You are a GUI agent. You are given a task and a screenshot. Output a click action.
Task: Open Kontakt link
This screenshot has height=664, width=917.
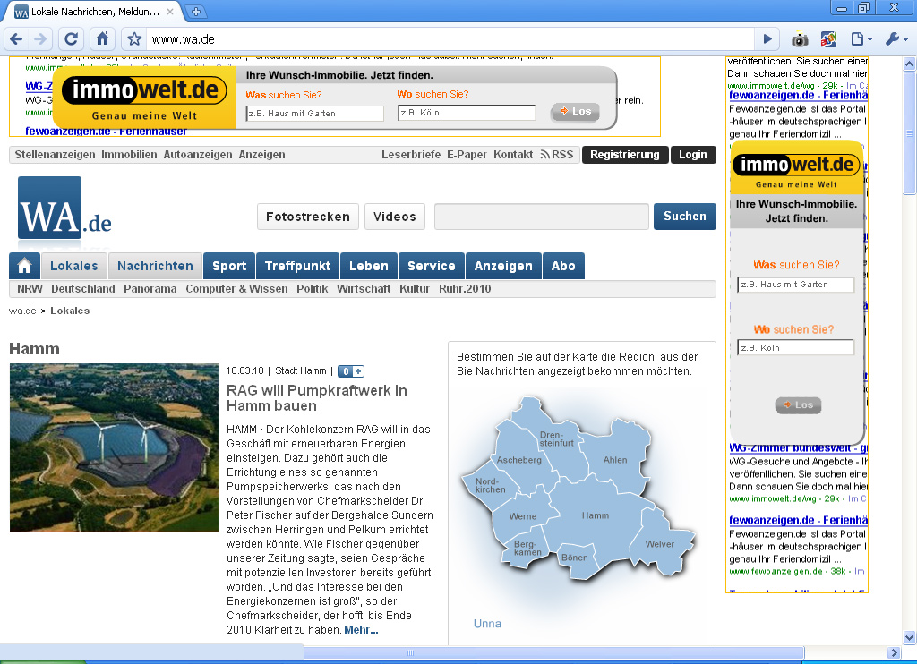513,154
